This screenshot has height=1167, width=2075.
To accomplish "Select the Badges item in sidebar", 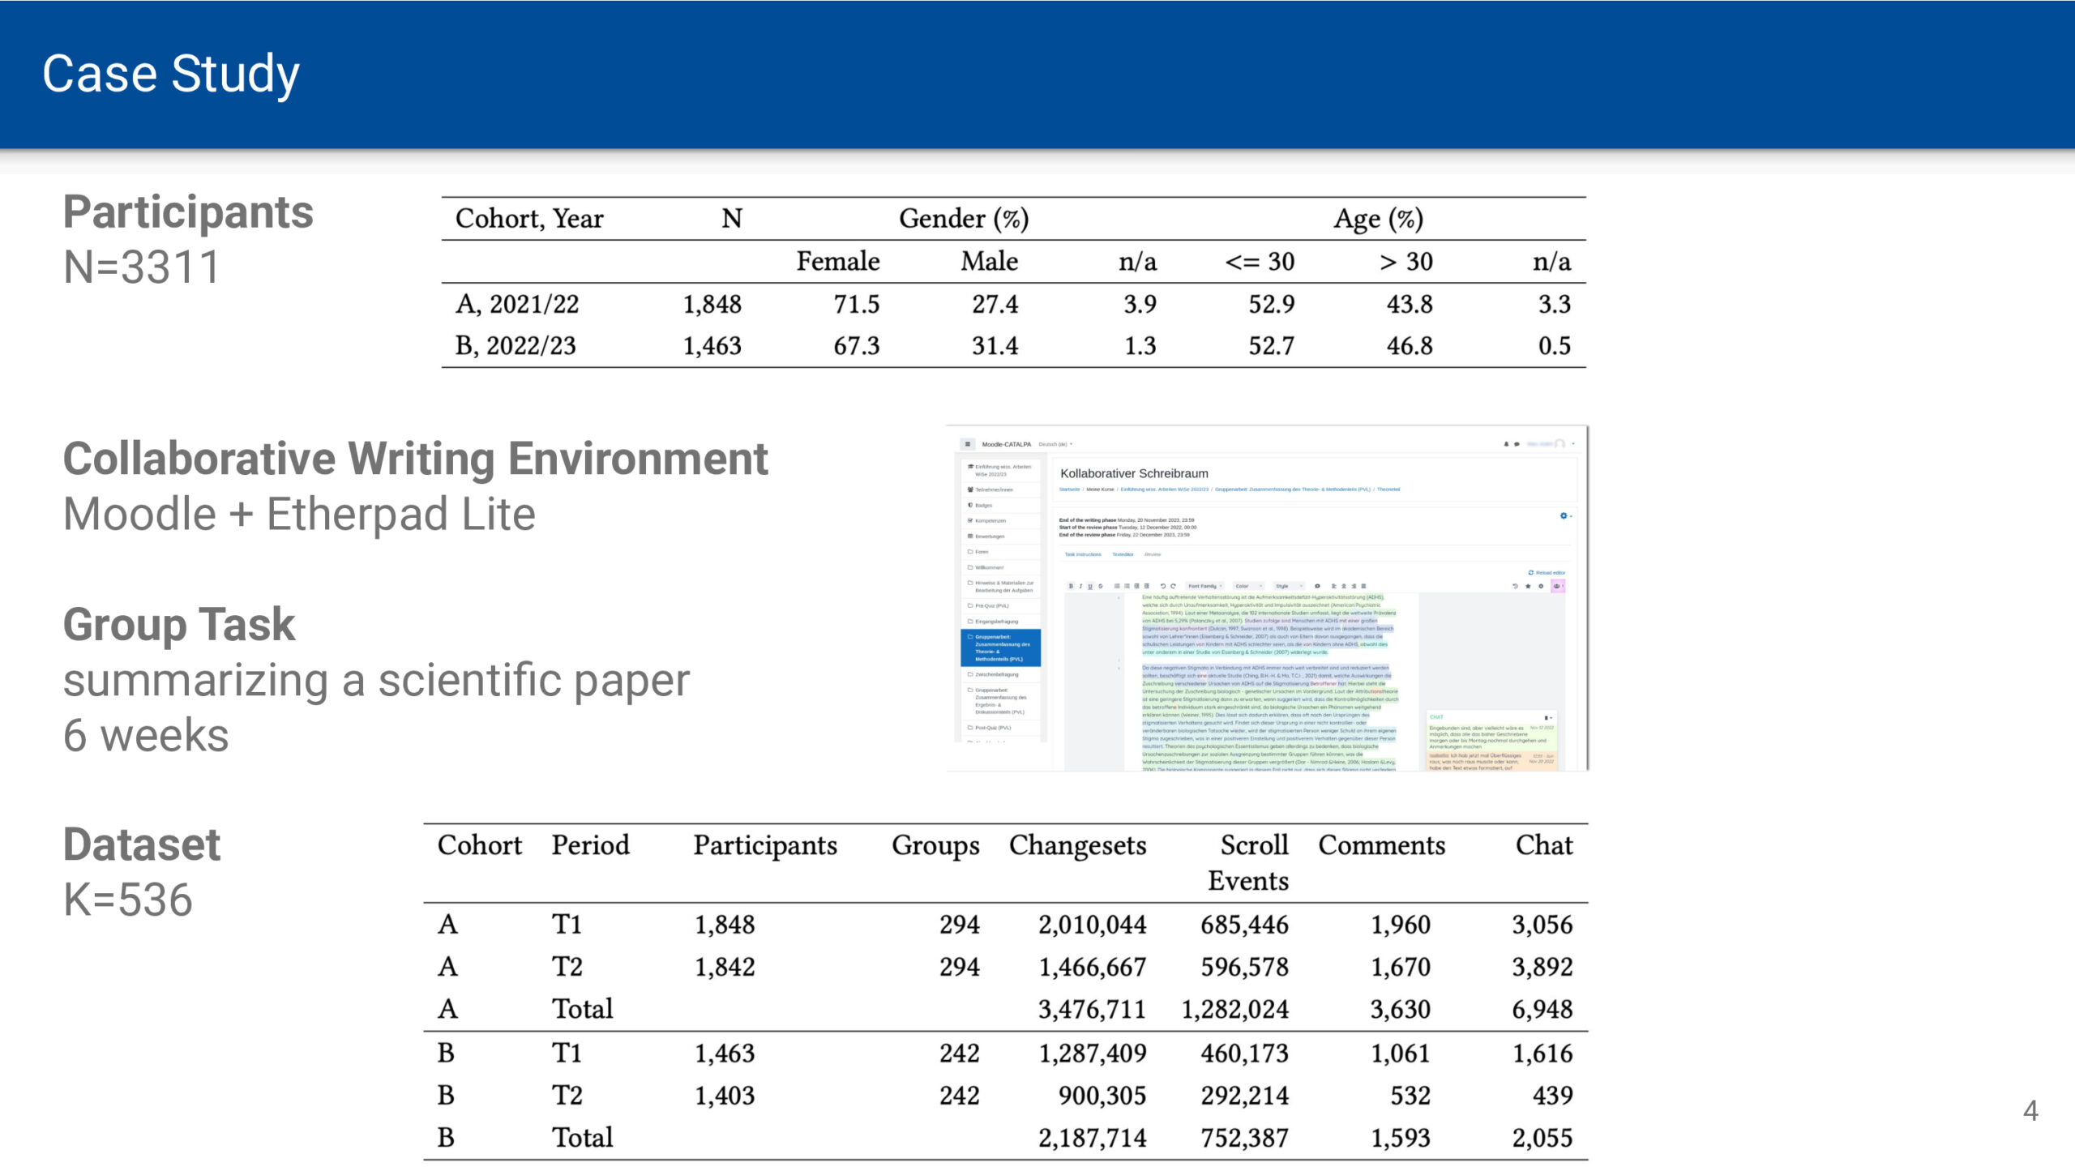I will click(983, 505).
